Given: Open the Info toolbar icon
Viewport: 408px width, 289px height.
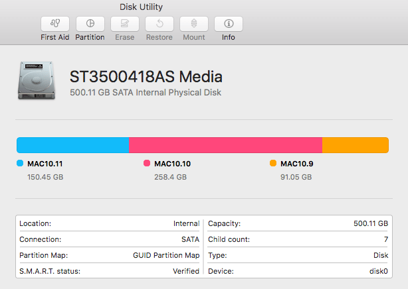Looking at the screenshot, I should pyautogui.click(x=229, y=24).
